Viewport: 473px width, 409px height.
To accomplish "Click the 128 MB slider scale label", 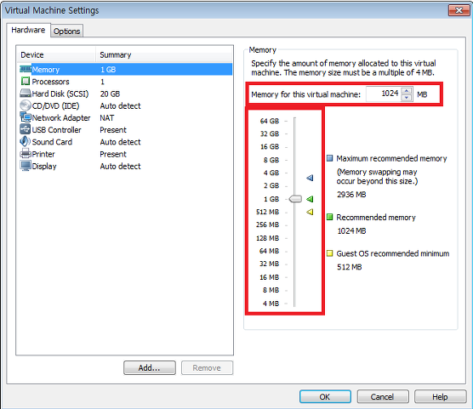I will [x=268, y=238].
